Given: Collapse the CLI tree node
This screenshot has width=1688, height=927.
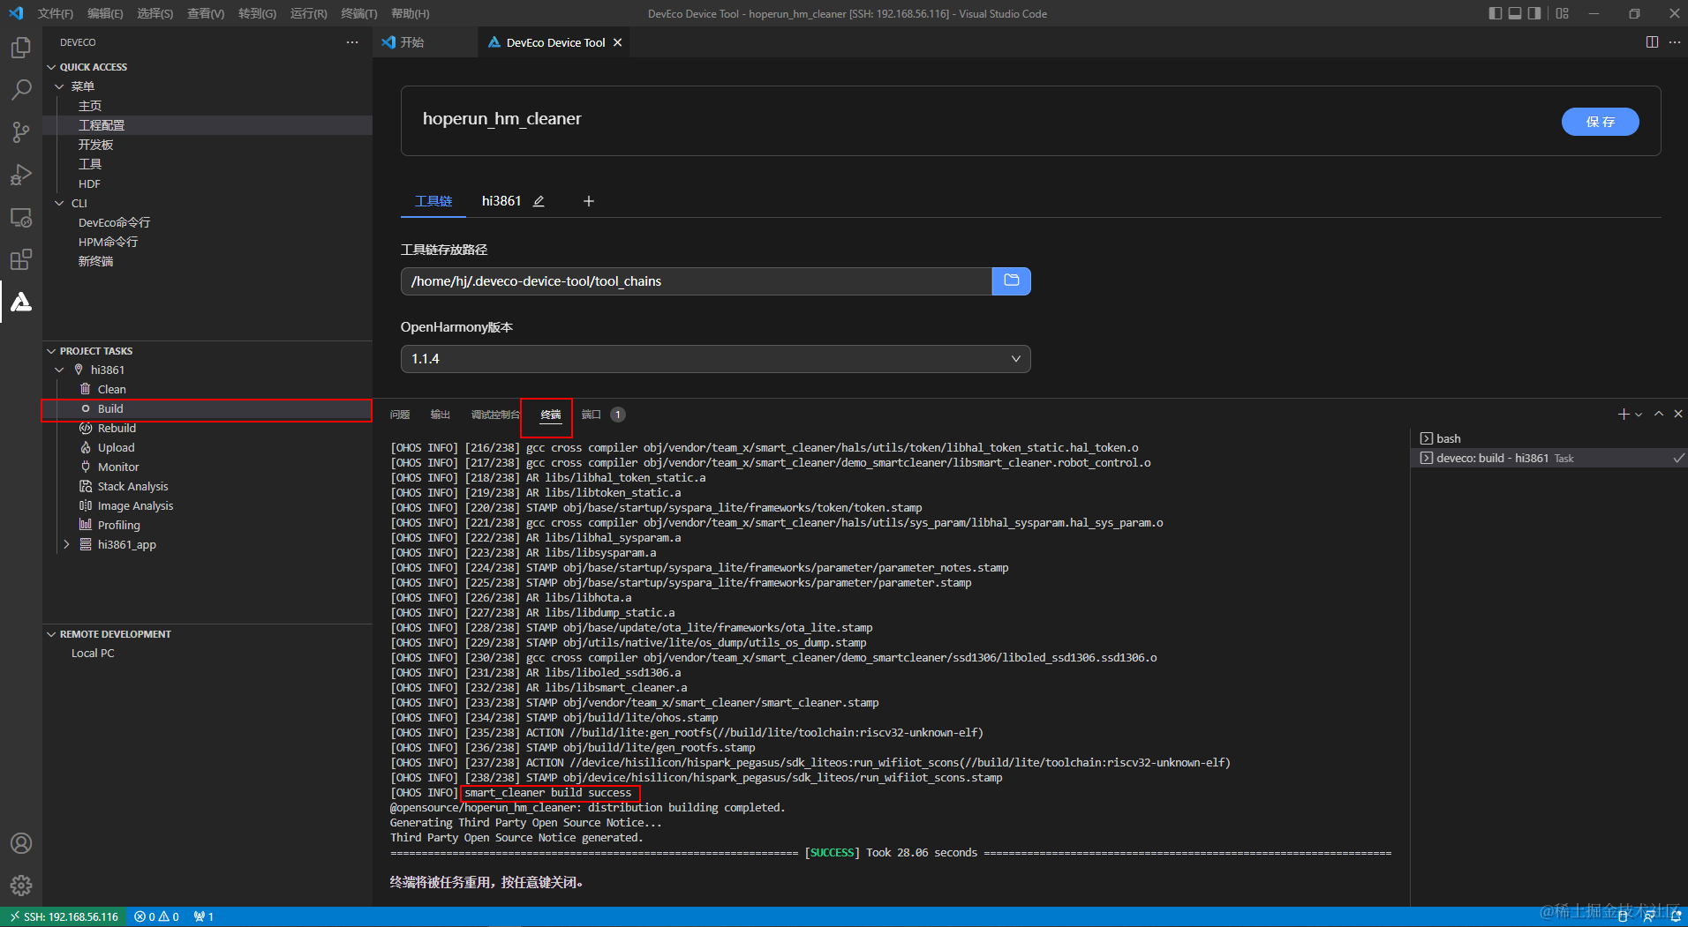Looking at the screenshot, I should pyautogui.click(x=59, y=203).
